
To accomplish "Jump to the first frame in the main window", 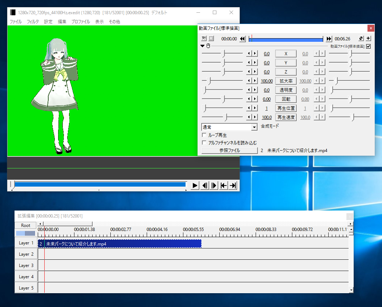I will (223, 186).
